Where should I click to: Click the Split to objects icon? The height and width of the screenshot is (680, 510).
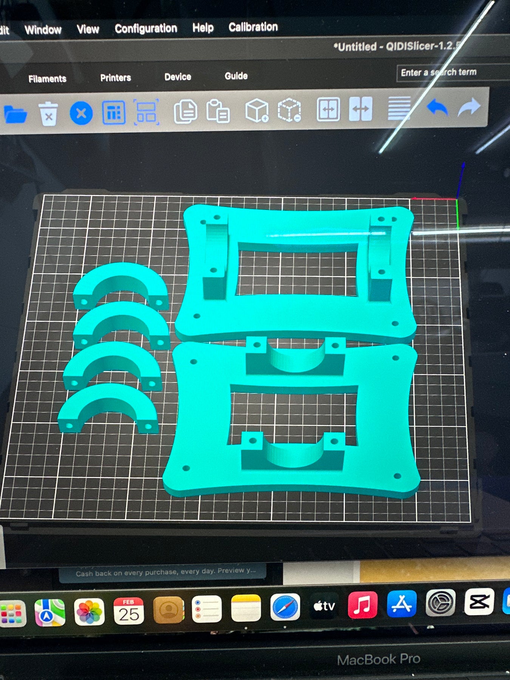pos(328,110)
